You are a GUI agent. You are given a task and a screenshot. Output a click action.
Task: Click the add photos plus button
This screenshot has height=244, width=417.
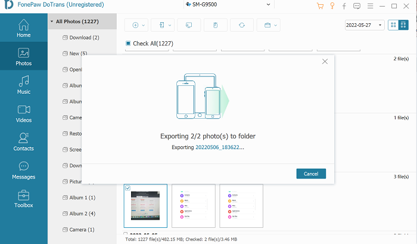(135, 25)
